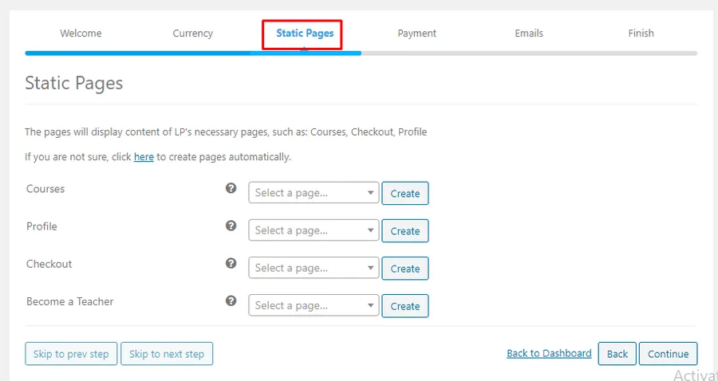Click the help icon beside Become a Teacher
The width and height of the screenshot is (718, 381).
[x=231, y=300]
